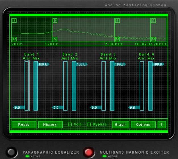Select the crossover line at 2.00kHz
Image resolution: width=178 pixels, height=159 pixels.
click(114, 30)
